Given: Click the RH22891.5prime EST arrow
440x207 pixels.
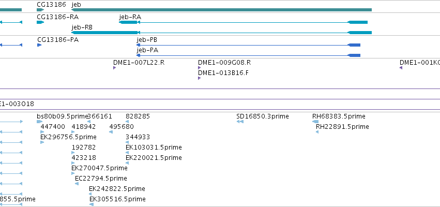Looking at the screenshot, I should 317,132.
